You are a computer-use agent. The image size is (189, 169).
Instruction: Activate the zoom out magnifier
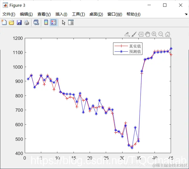(x=161, y=34)
